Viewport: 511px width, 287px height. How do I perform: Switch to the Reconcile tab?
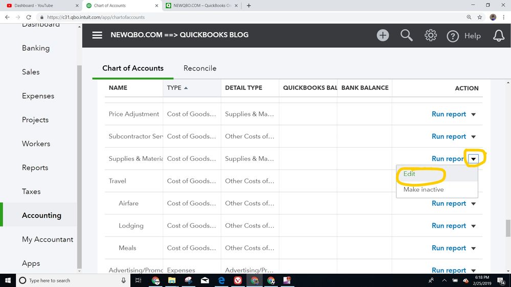click(200, 68)
